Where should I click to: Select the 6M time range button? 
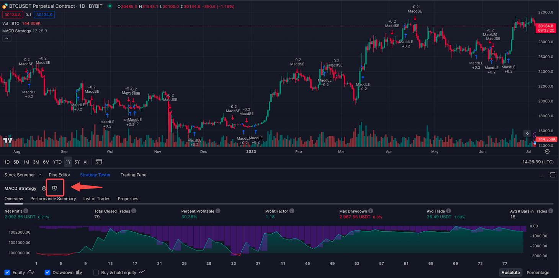click(46, 162)
